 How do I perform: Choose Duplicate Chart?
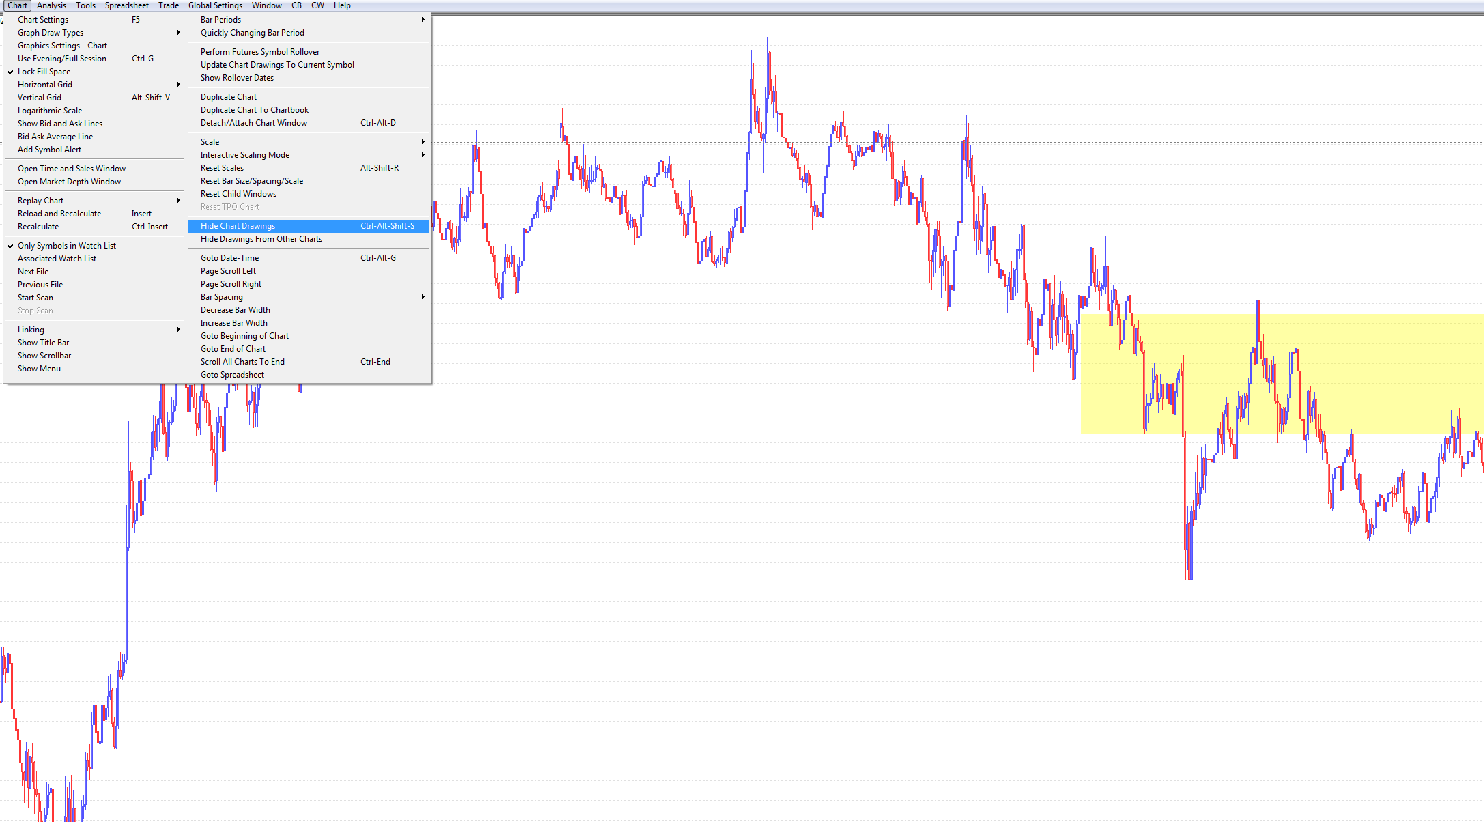(229, 97)
